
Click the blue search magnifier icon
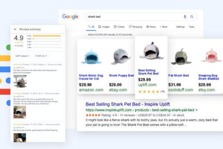click(192, 17)
